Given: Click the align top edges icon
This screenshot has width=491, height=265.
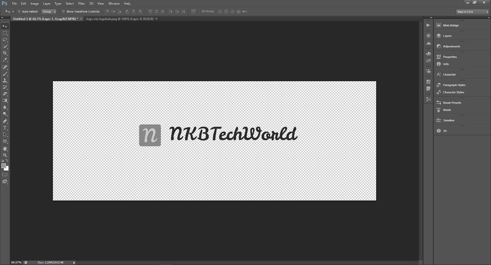Looking at the screenshot, I should (107, 11).
